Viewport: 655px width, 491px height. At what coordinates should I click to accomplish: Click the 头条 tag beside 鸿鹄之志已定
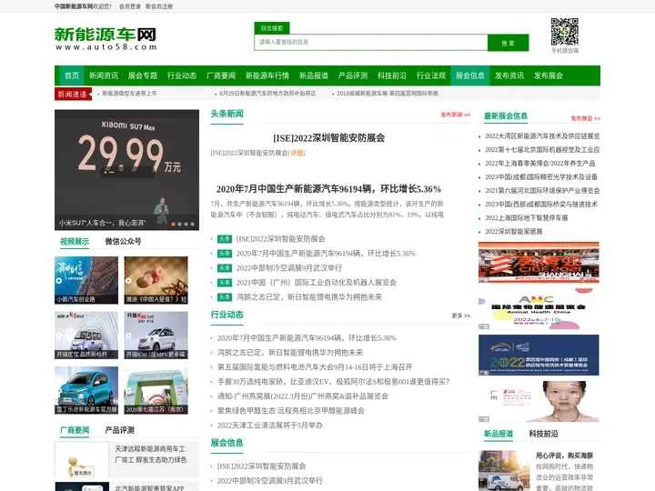tap(225, 297)
